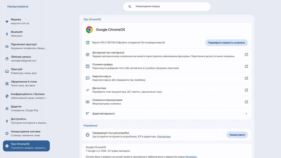Viewport: 281px width, 158px height.
Task: Open external link icon for Надіслати відгук
Action: (x=246, y=78)
